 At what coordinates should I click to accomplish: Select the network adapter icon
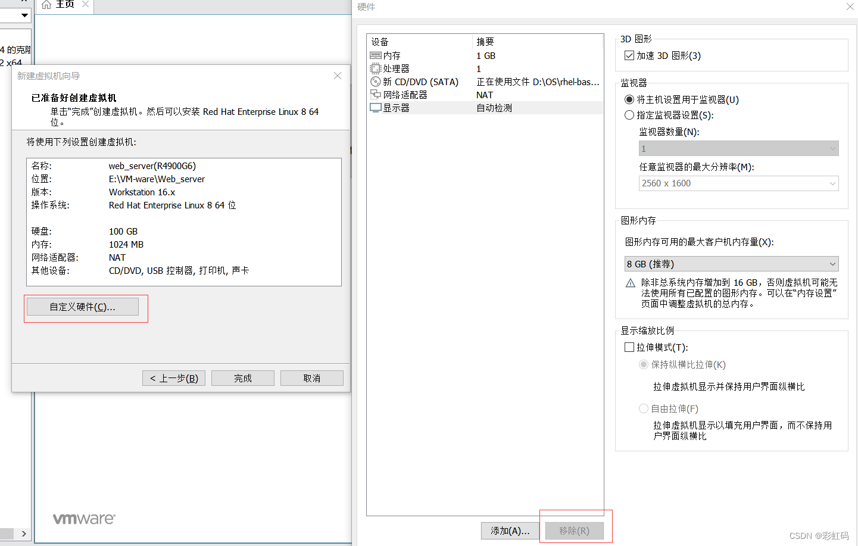tap(376, 95)
